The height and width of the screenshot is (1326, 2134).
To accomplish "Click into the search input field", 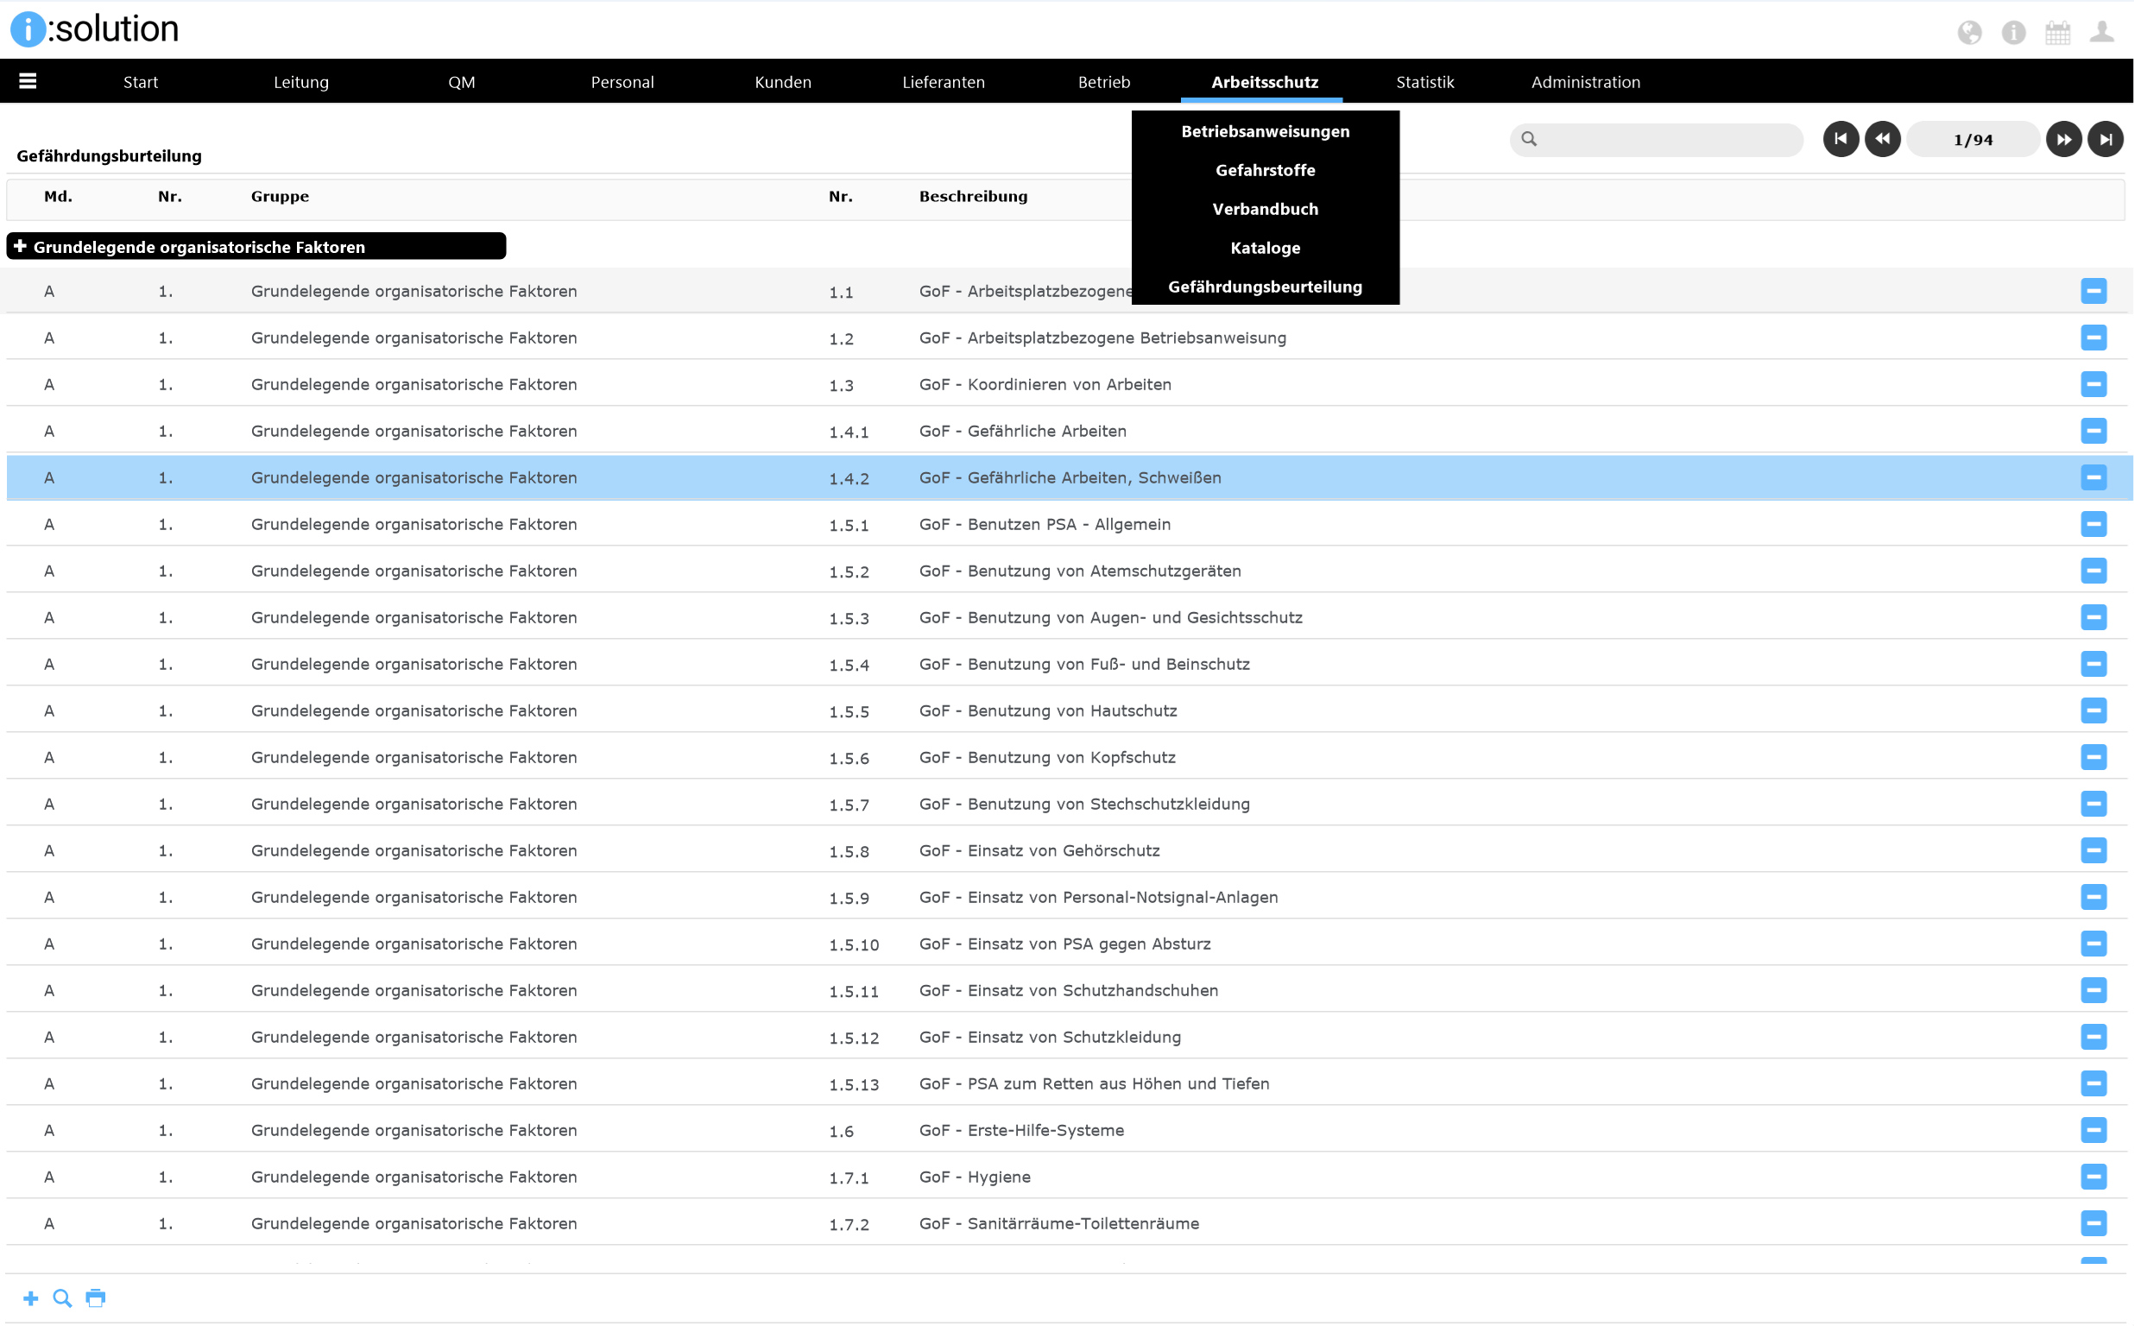I will (1666, 139).
